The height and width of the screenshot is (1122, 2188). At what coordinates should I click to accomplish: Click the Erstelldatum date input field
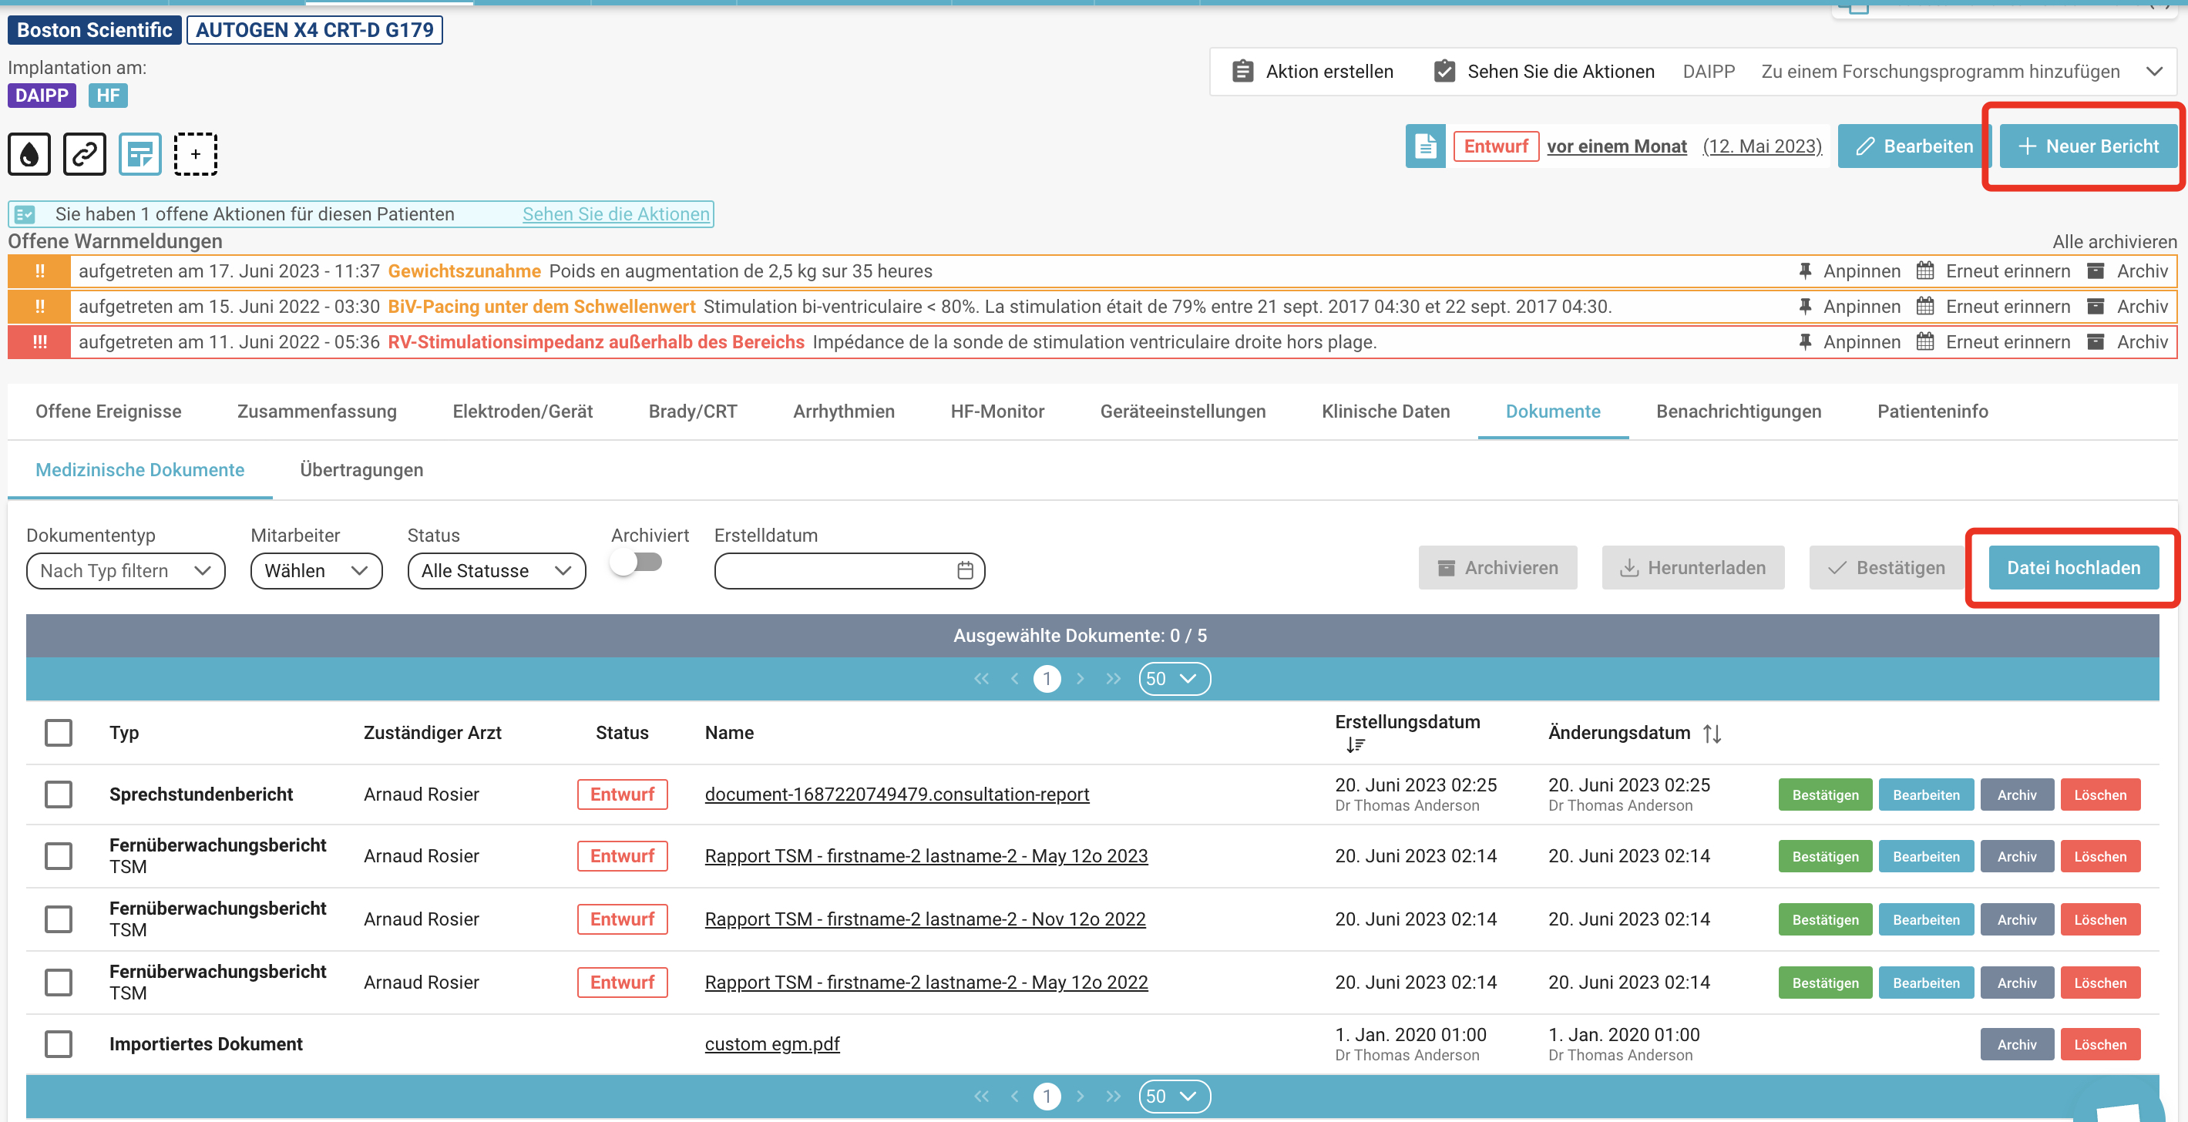[x=849, y=571]
